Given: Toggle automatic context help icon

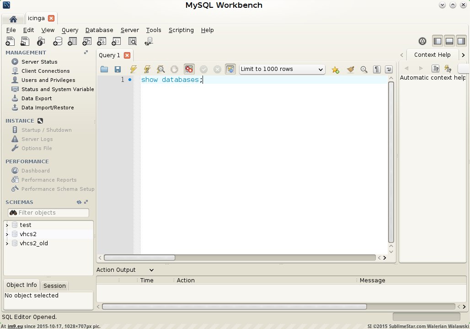Looking at the screenshot, I should pyautogui.click(x=448, y=69).
